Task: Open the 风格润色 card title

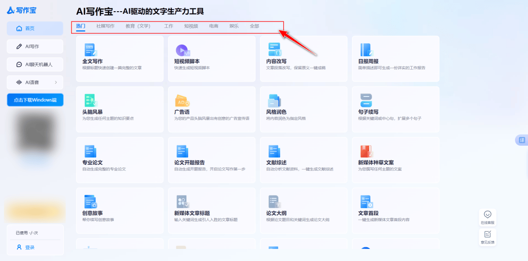Action: click(276, 112)
